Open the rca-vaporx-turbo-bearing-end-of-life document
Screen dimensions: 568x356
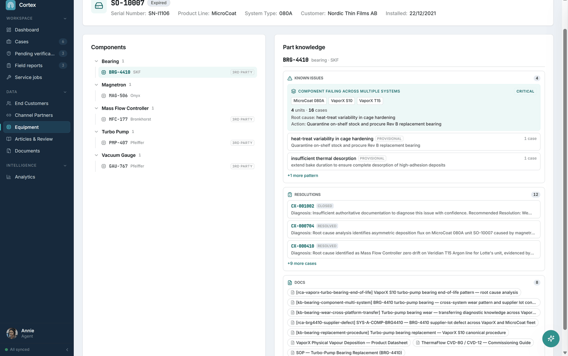[x=404, y=292]
